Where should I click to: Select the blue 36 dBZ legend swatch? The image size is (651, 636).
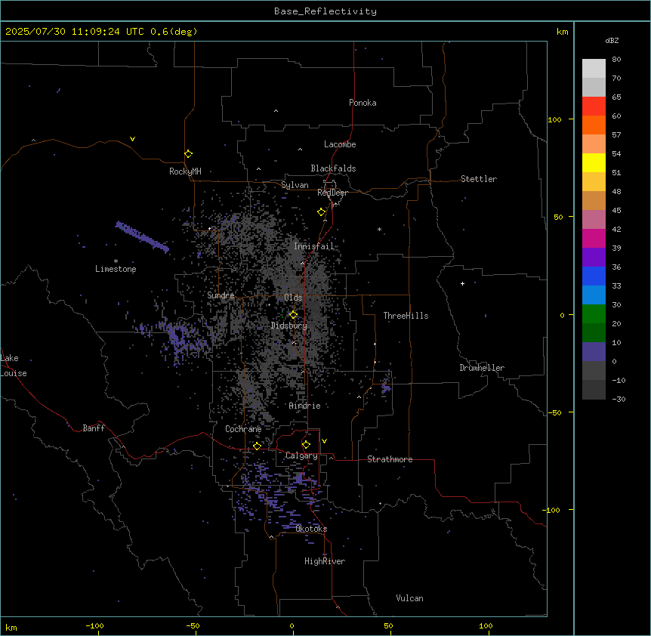[x=594, y=276]
